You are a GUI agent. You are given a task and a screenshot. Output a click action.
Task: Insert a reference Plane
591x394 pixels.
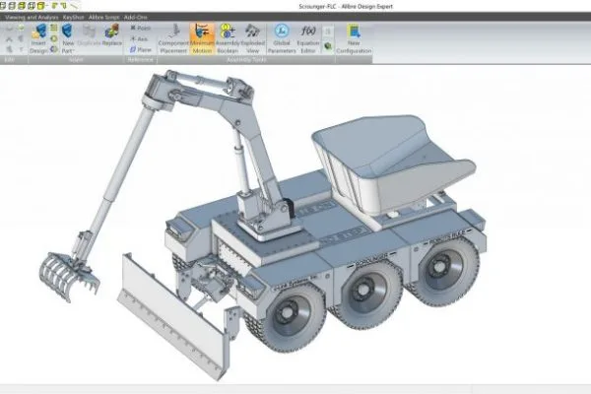click(140, 49)
